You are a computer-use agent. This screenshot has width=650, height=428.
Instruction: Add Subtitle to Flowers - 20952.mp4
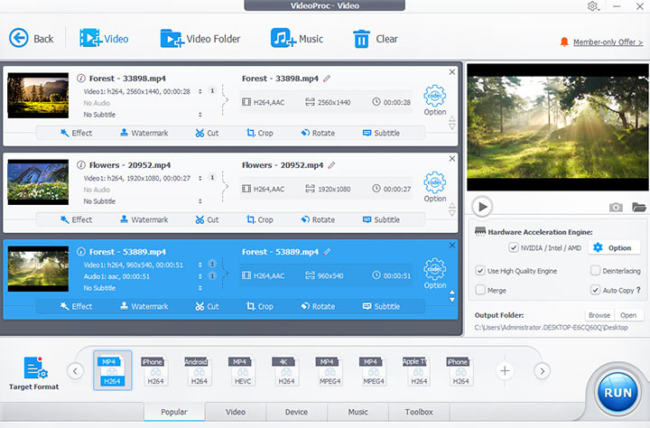click(x=381, y=219)
